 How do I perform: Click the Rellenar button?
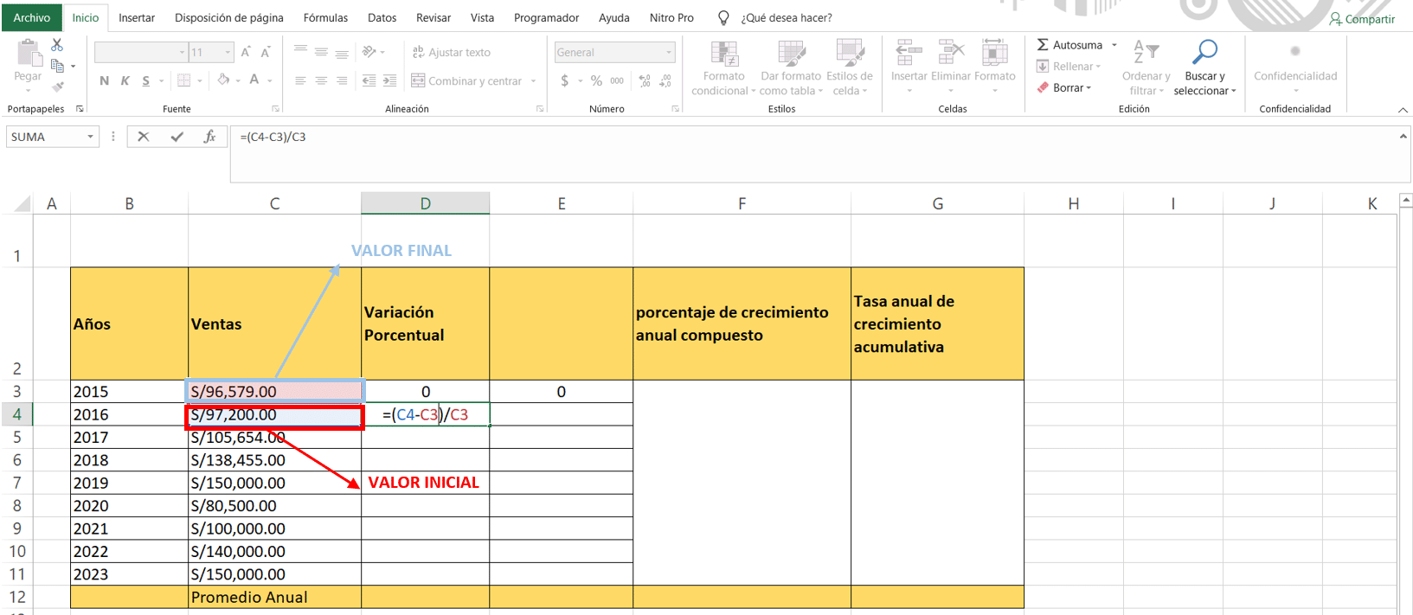(x=1069, y=67)
